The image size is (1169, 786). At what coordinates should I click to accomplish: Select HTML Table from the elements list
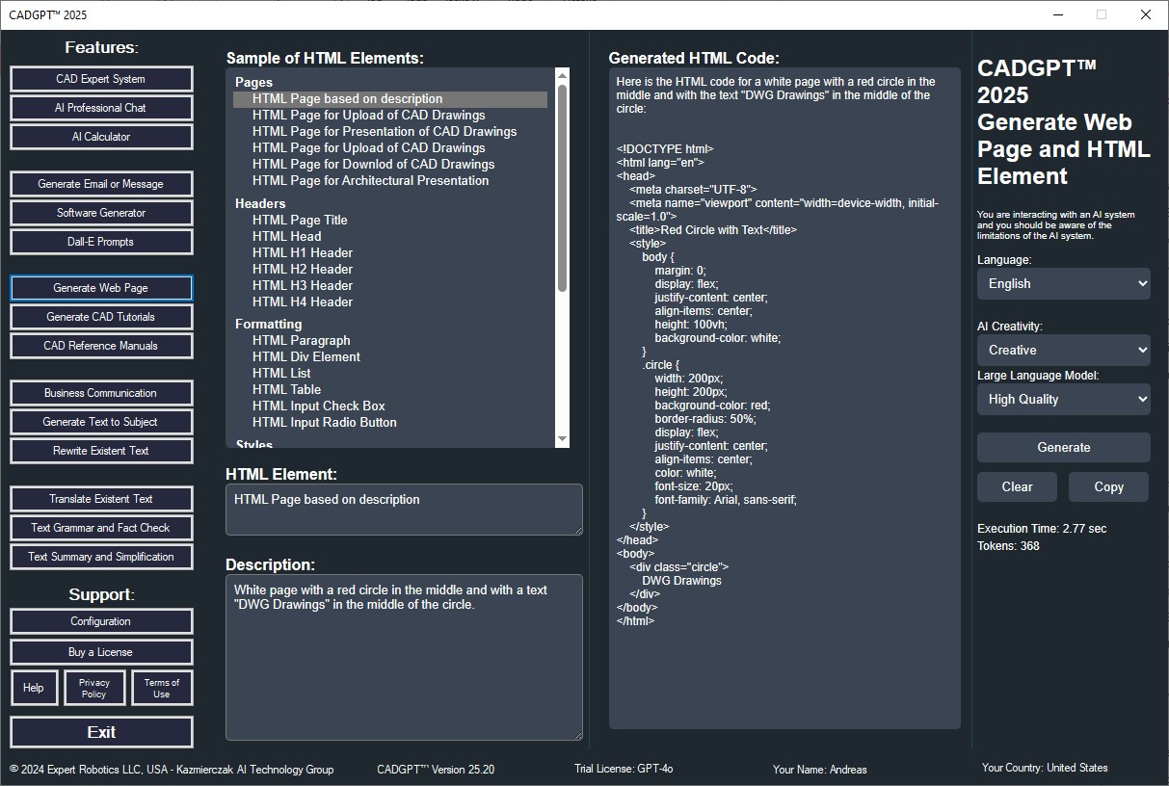click(286, 389)
